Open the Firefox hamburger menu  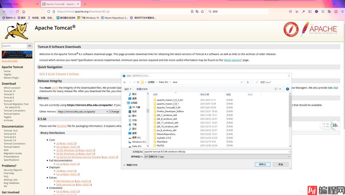tap(342, 12)
